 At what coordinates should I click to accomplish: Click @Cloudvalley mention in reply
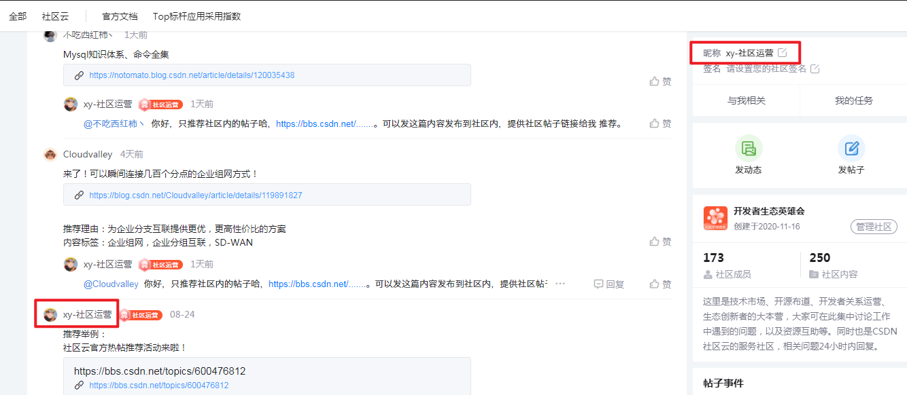pos(111,284)
